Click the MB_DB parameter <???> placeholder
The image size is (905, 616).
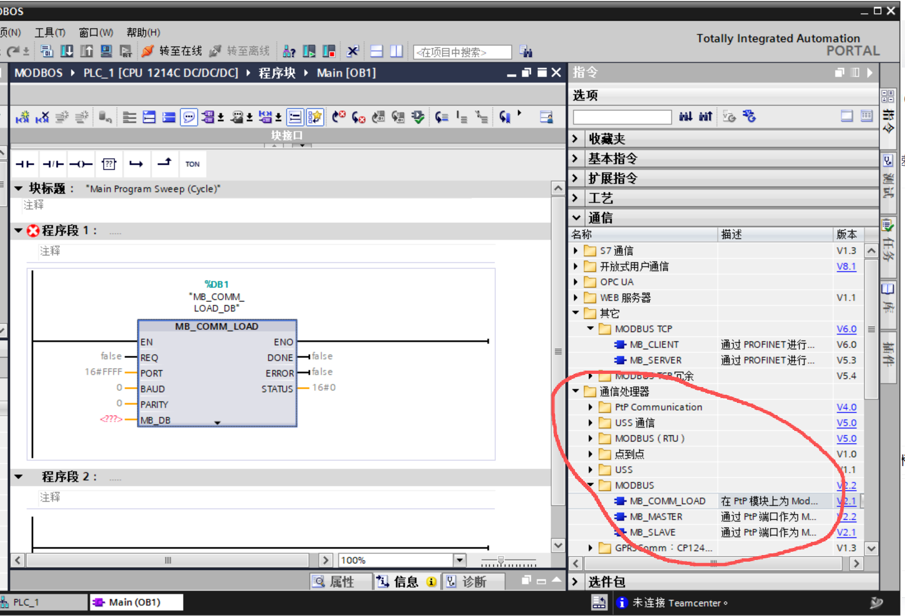pos(111,419)
